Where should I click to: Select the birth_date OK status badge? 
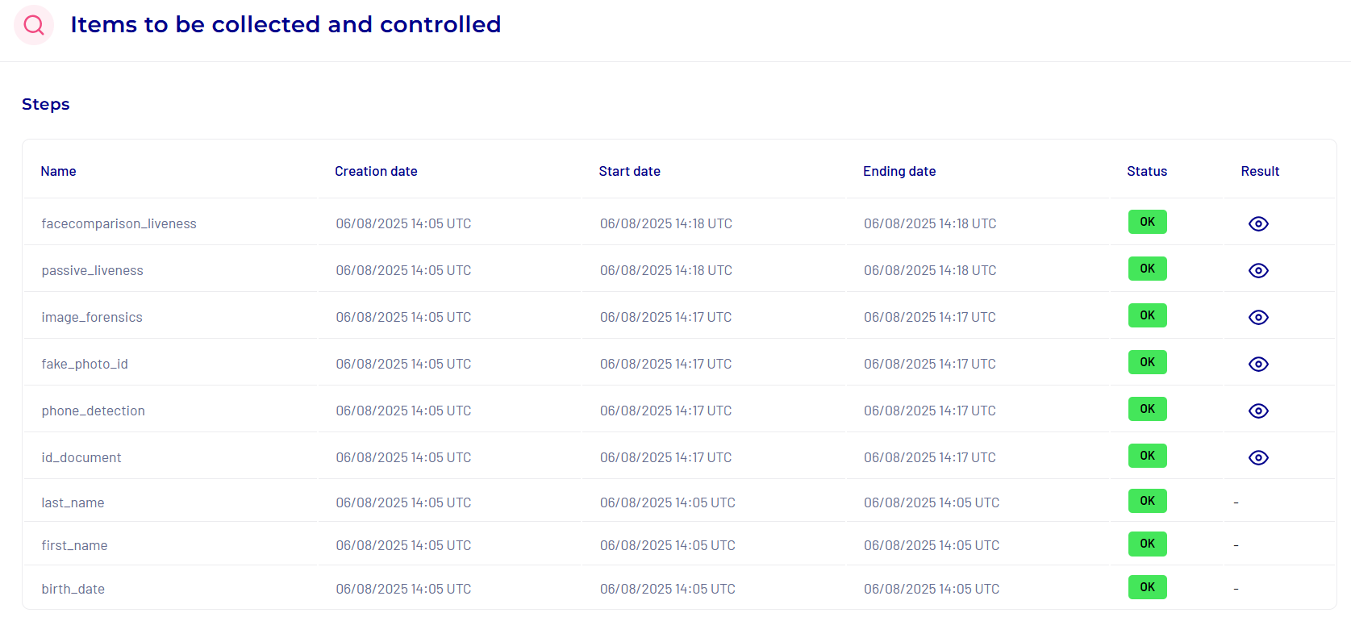[1147, 587]
